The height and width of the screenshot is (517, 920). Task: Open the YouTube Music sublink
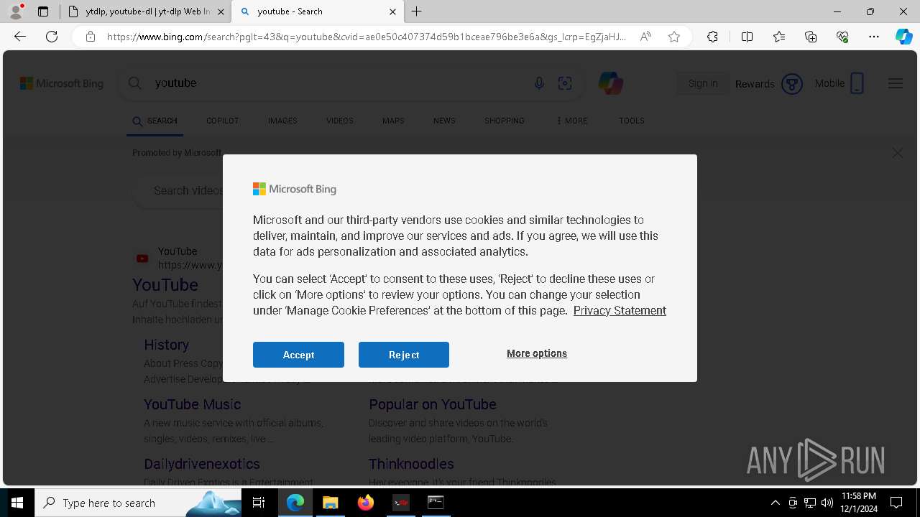pyautogui.click(x=192, y=404)
